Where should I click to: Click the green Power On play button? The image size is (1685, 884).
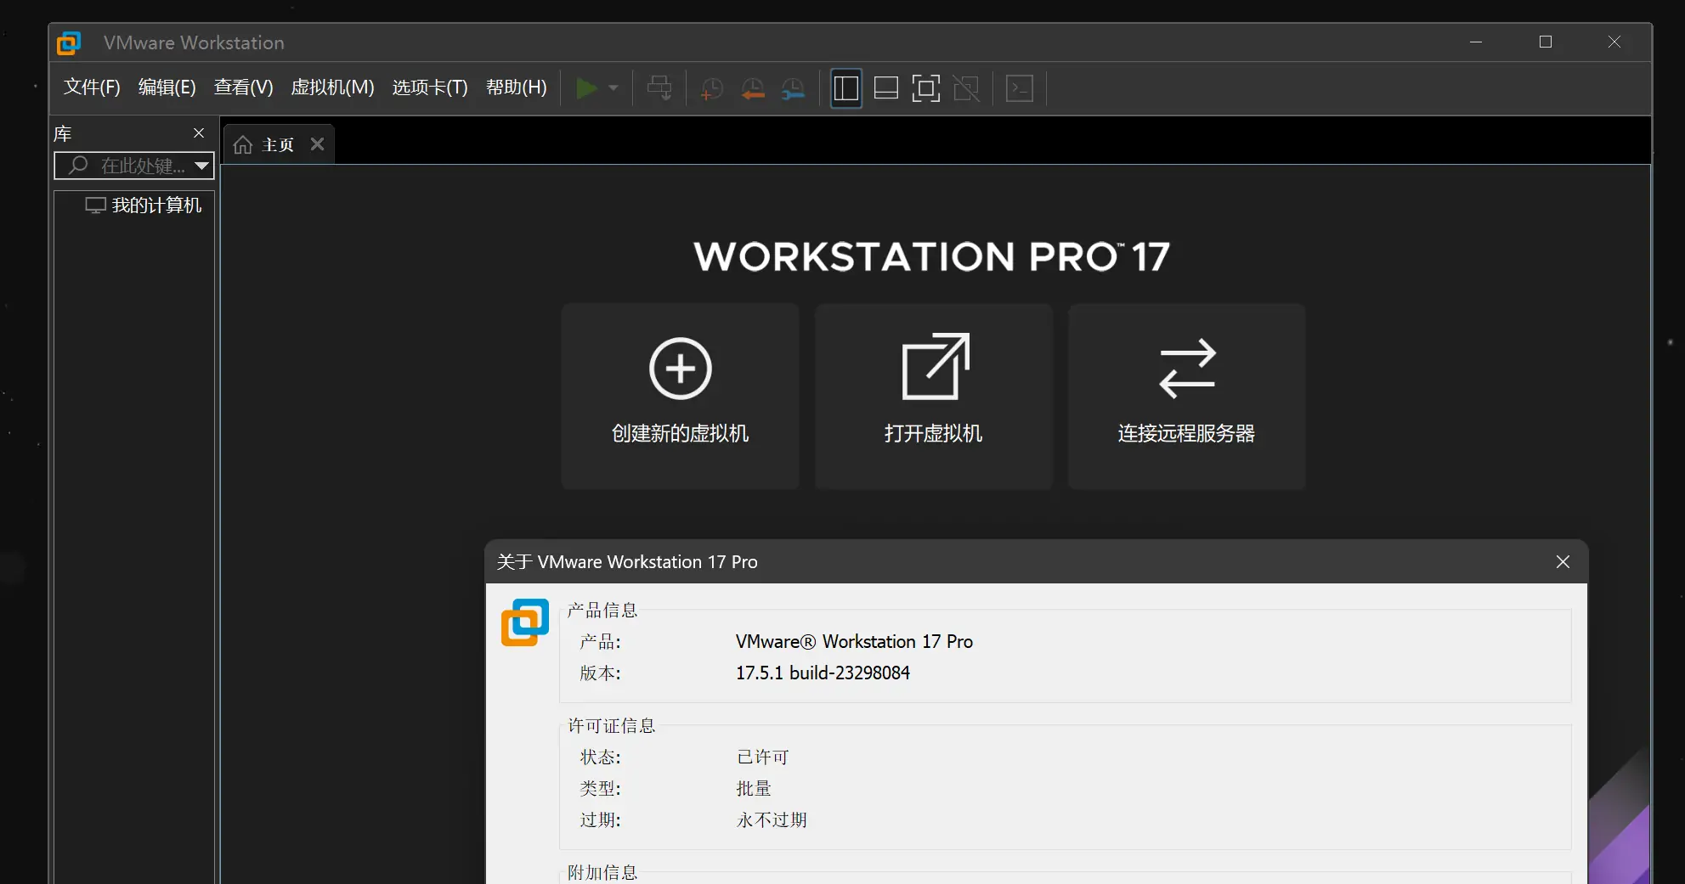tap(586, 88)
